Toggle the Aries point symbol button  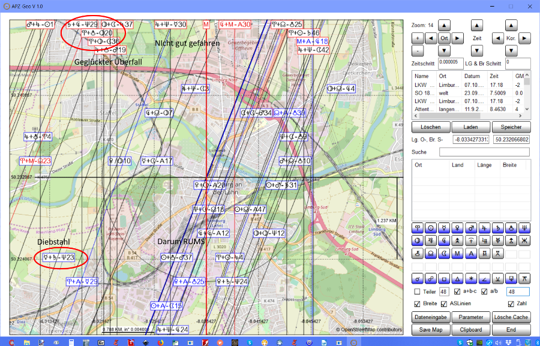pos(418,228)
